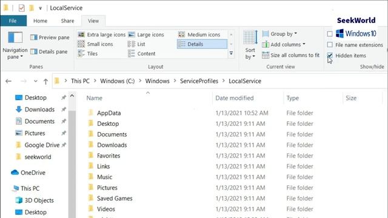Open Pictures in Quick access sidebar
This screenshot has height=218, width=388.
pyautogui.click(x=35, y=133)
